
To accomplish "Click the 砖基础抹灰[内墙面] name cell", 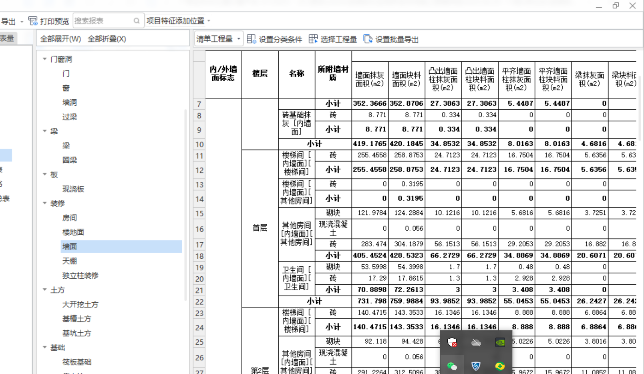I will click(x=297, y=123).
